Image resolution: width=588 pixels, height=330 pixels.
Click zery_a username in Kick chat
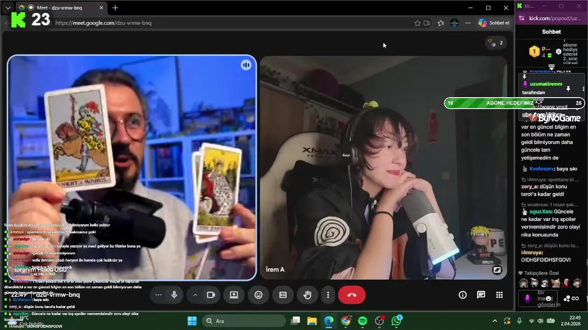pyautogui.click(x=529, y=187)
